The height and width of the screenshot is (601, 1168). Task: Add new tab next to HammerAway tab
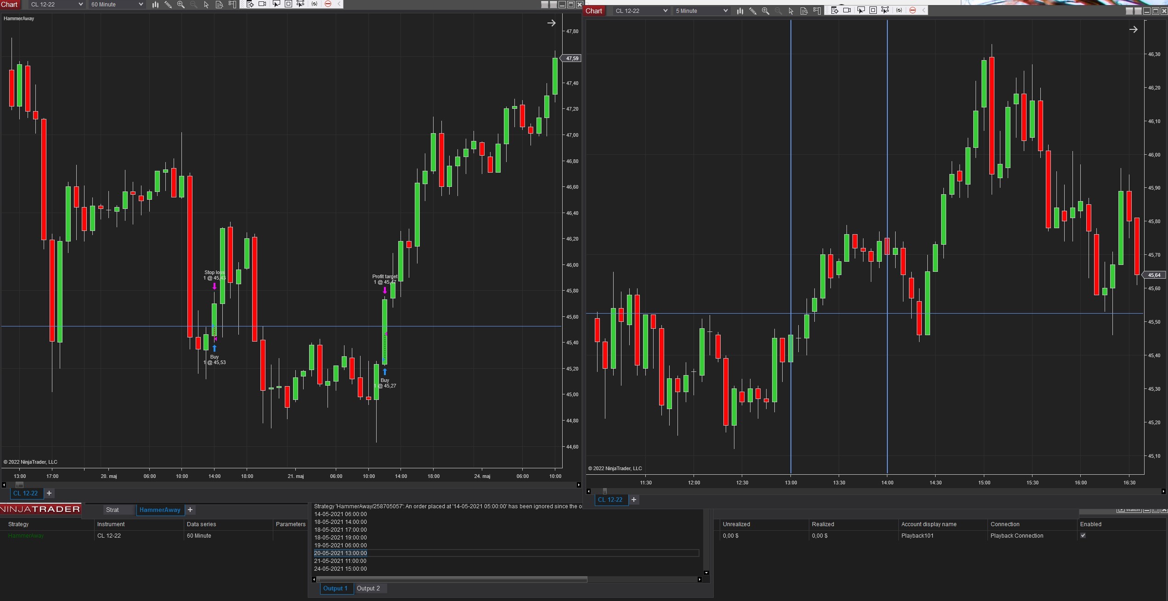click(x=190, y=510)
